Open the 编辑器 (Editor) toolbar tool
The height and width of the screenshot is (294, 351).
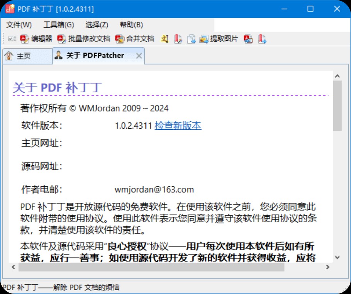click(36, 39)
